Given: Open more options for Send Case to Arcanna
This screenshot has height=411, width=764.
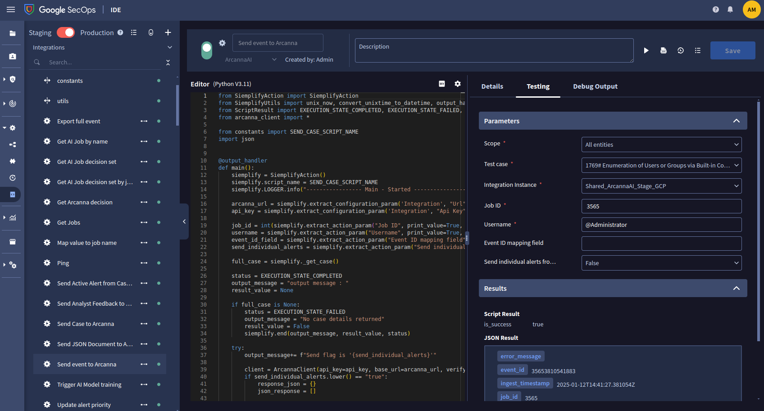Looking at the screenshot, I should [x=144, y=324].
